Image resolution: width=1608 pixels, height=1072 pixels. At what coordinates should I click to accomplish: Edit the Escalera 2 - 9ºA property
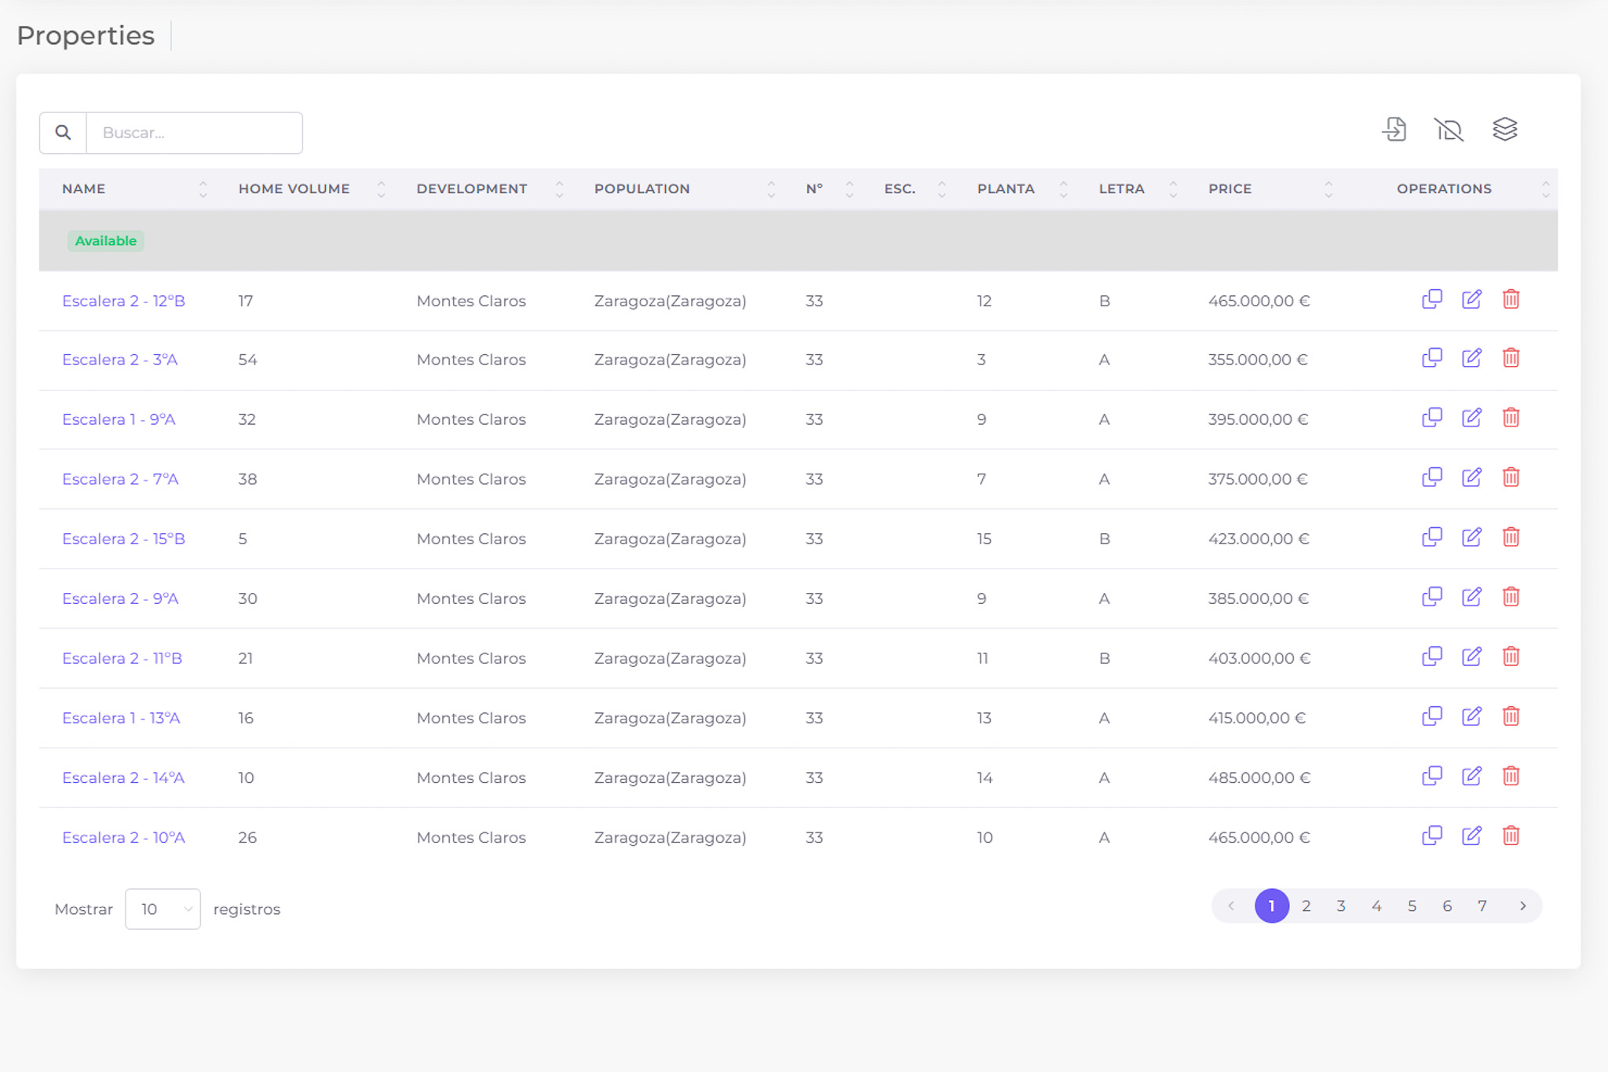coord(1471,597)
